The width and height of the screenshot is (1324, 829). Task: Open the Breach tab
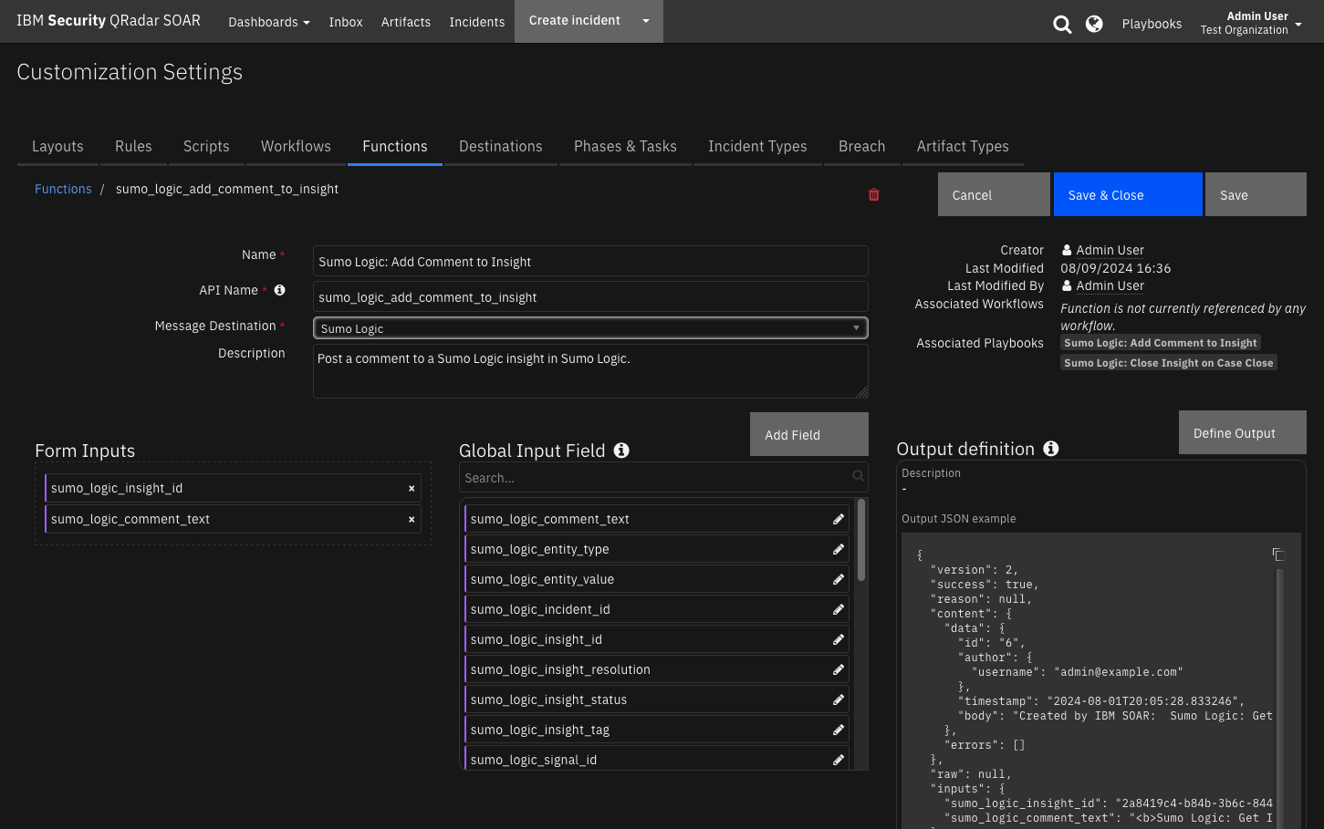pos(862,146)
